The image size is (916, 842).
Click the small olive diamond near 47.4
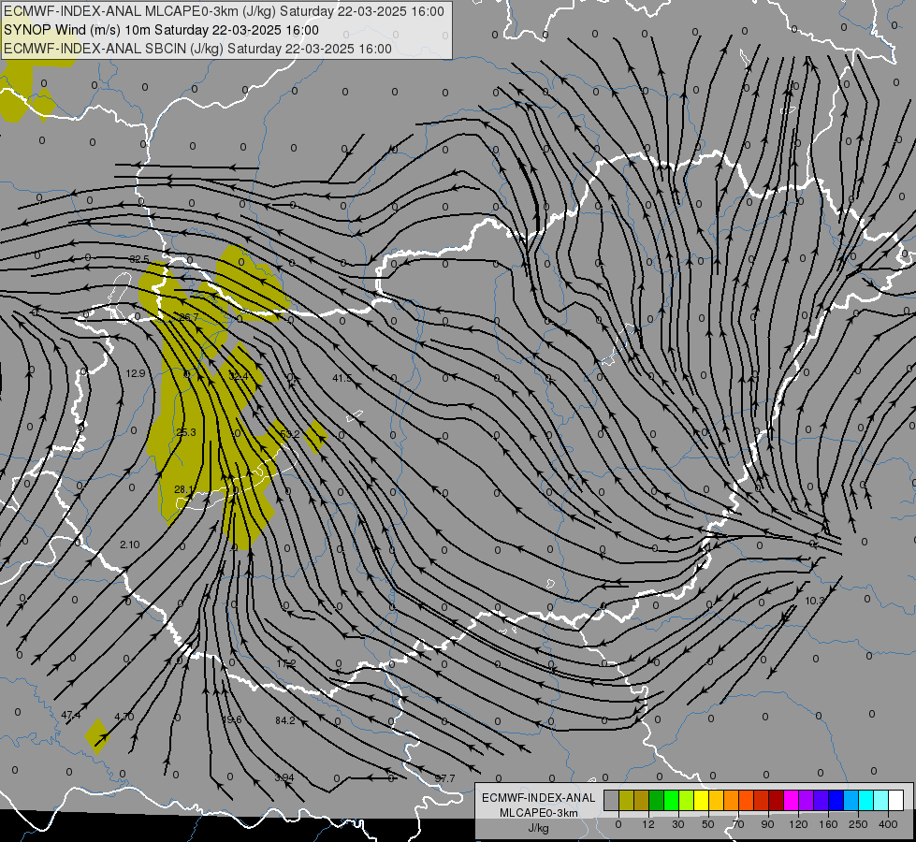[x=97, y=735]
